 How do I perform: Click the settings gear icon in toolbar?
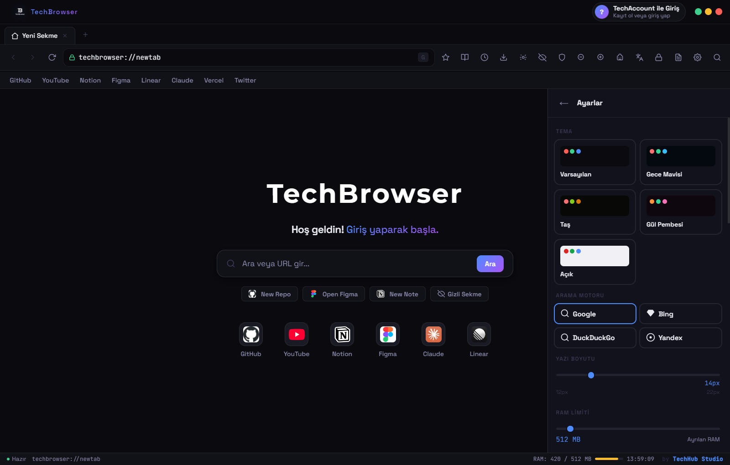[698, 57]
